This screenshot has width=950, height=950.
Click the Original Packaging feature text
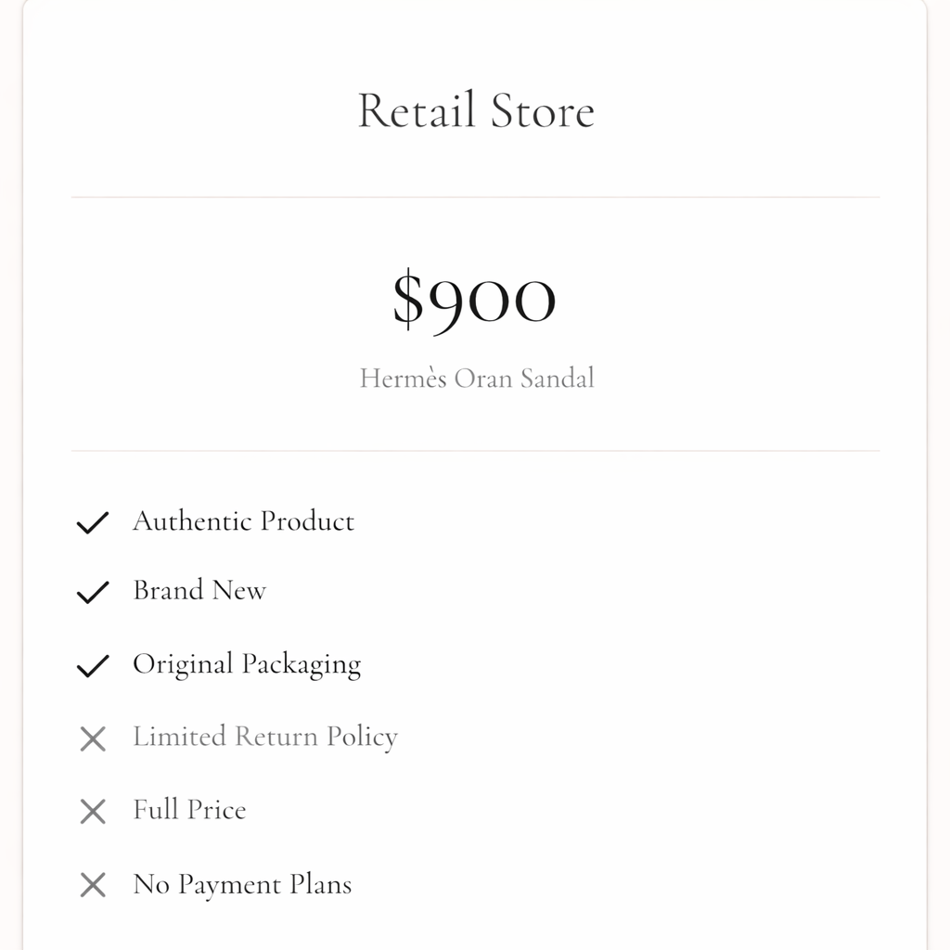coord(247,665)
